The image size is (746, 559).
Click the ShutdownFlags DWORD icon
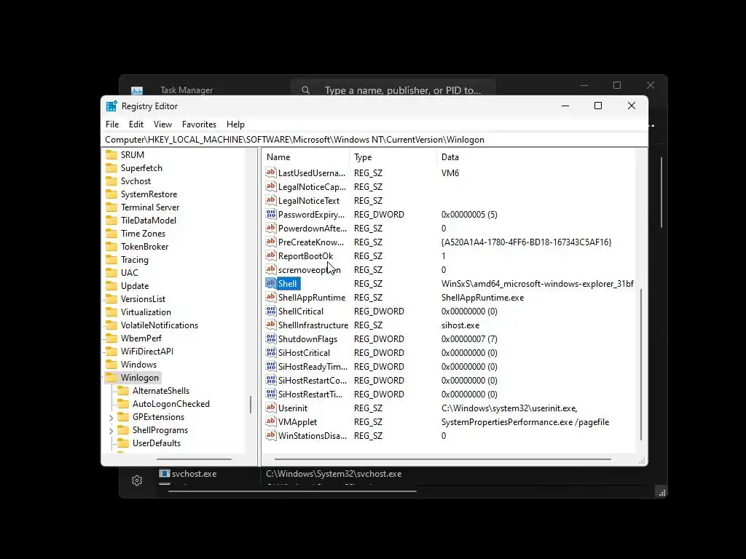coord(271,338)
